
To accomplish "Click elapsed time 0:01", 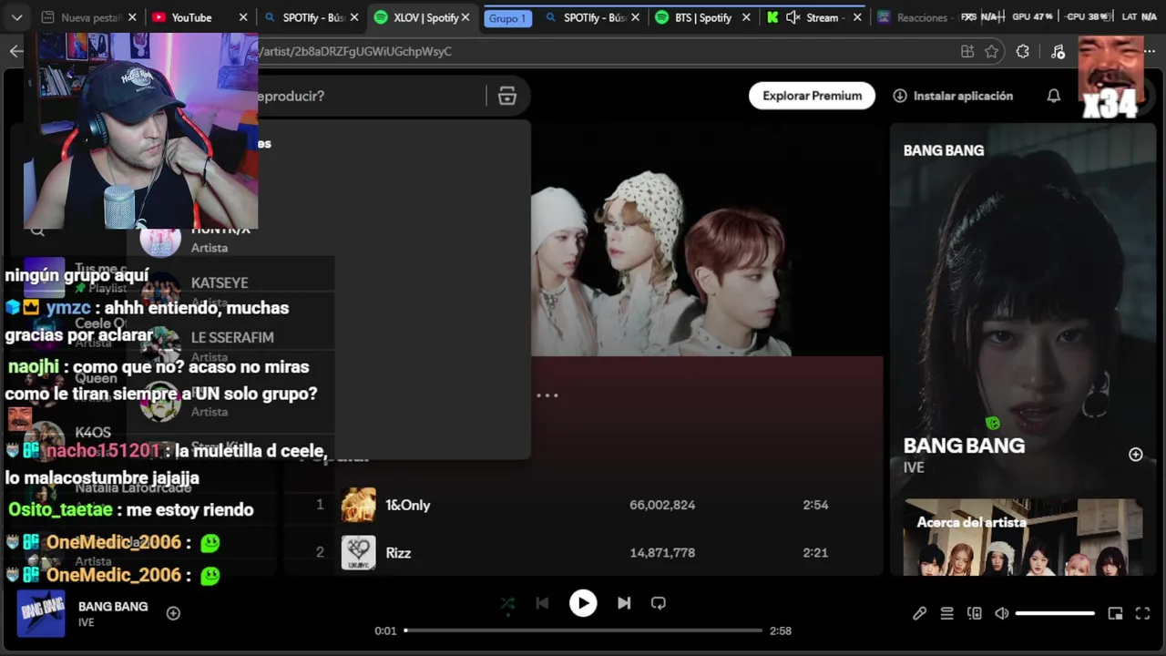I will pyautogui.click(x=385, y=630).
